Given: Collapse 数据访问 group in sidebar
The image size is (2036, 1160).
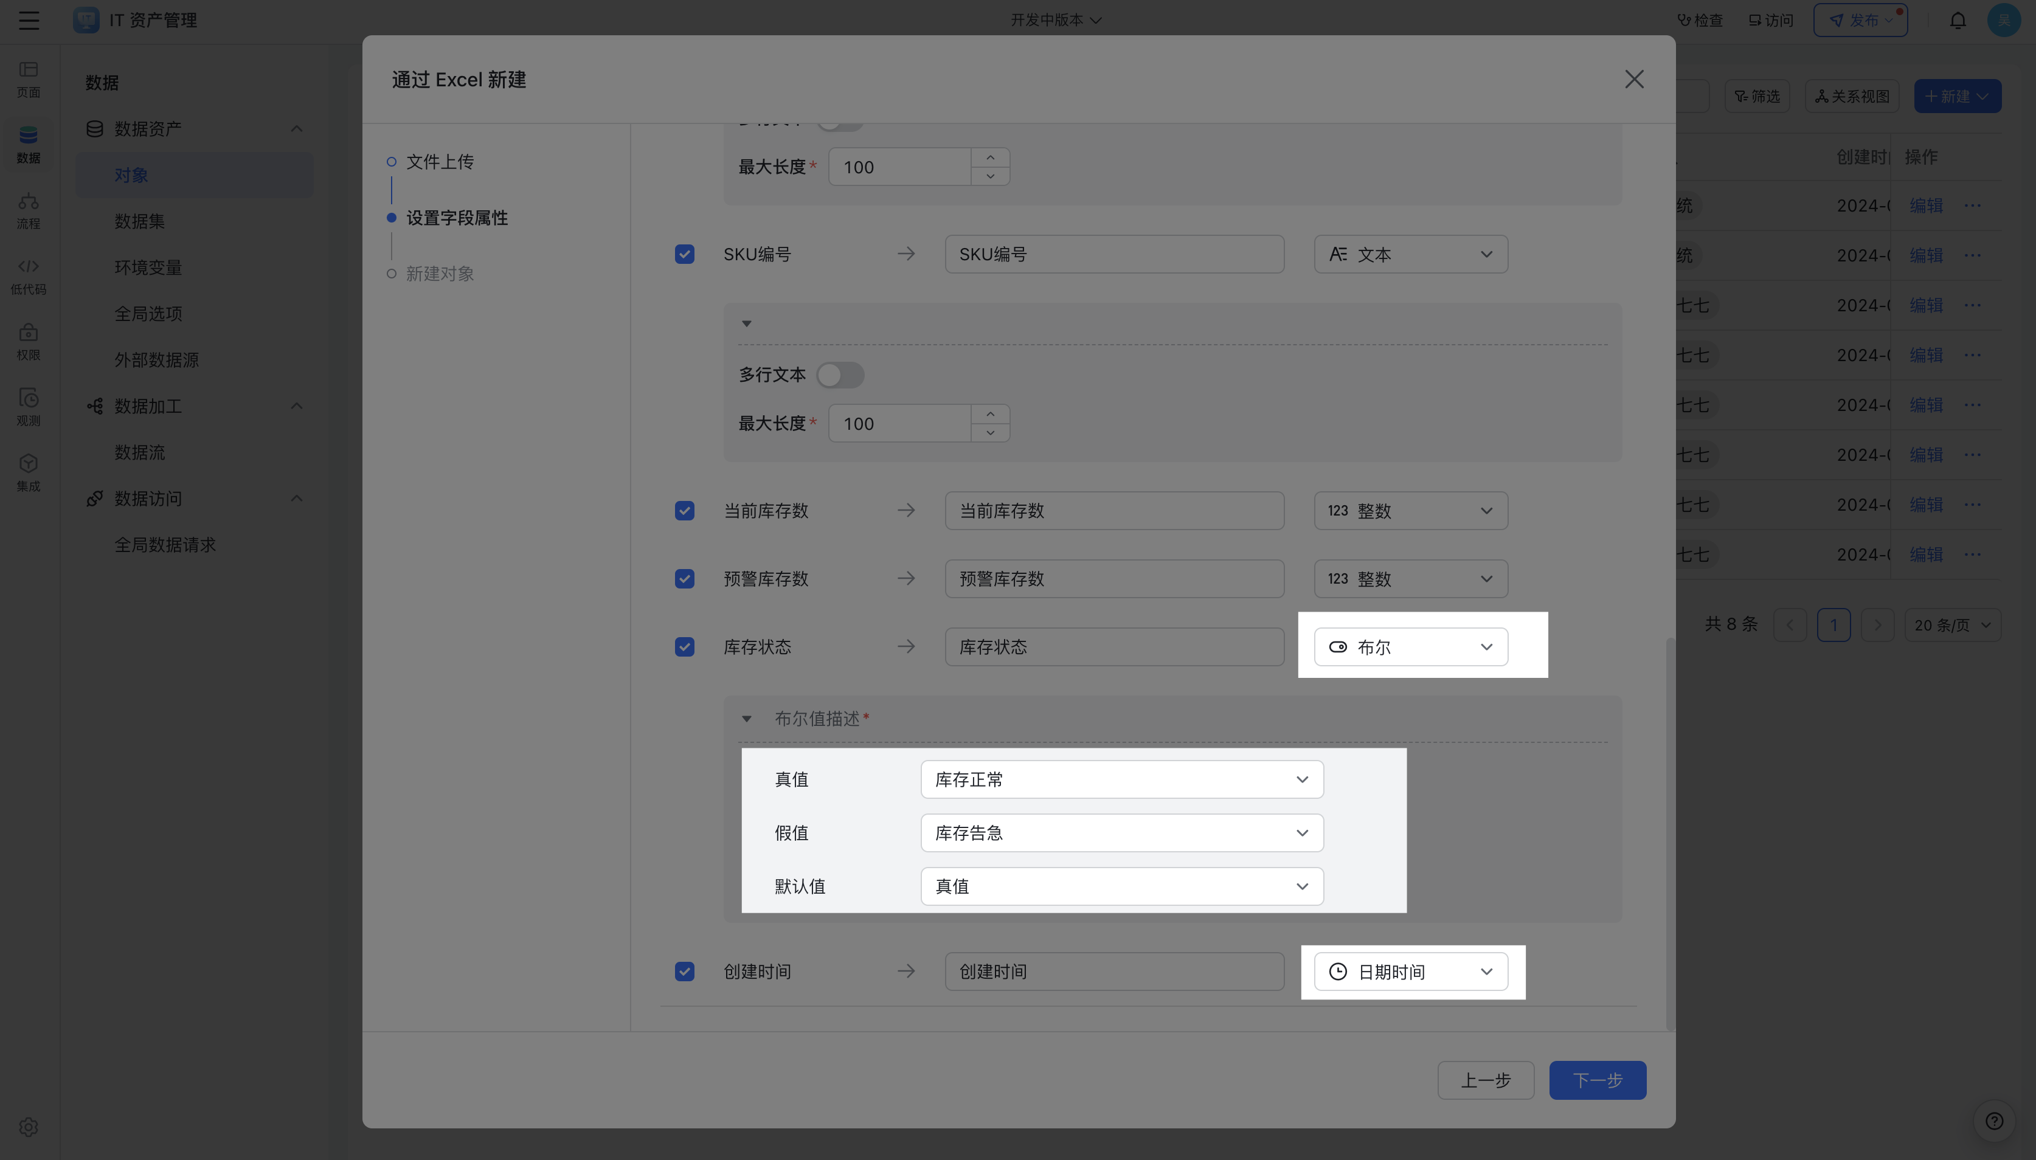Looking at the screenshot, I should pyautogui.click(x=296, y=498).
